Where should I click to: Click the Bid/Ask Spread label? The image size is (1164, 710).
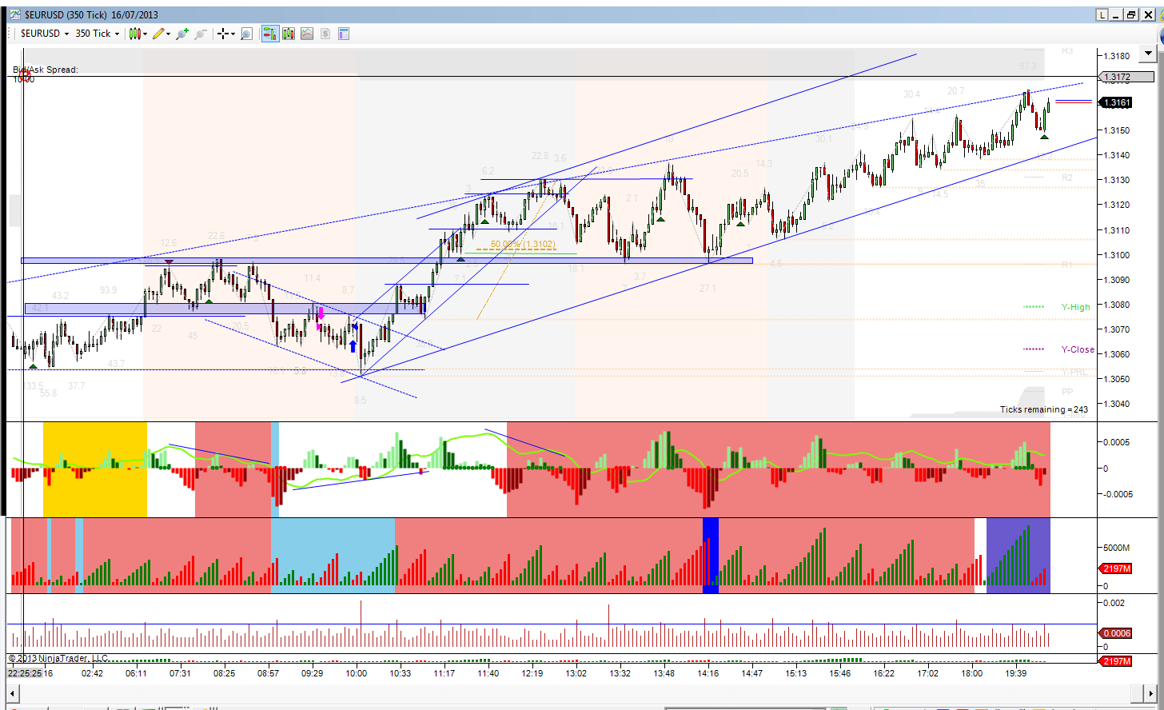tap(46, 70)
